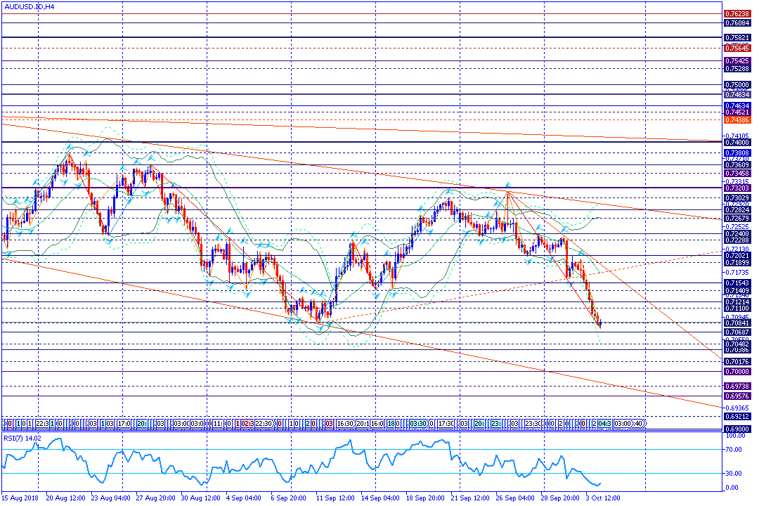
Task: Select the 3 Oct 12:00 time label
Action: click(x=602, y=498)
